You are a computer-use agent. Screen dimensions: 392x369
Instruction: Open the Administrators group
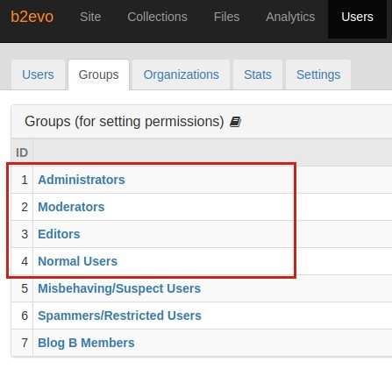pyautogui.click(x=82, y=180)
